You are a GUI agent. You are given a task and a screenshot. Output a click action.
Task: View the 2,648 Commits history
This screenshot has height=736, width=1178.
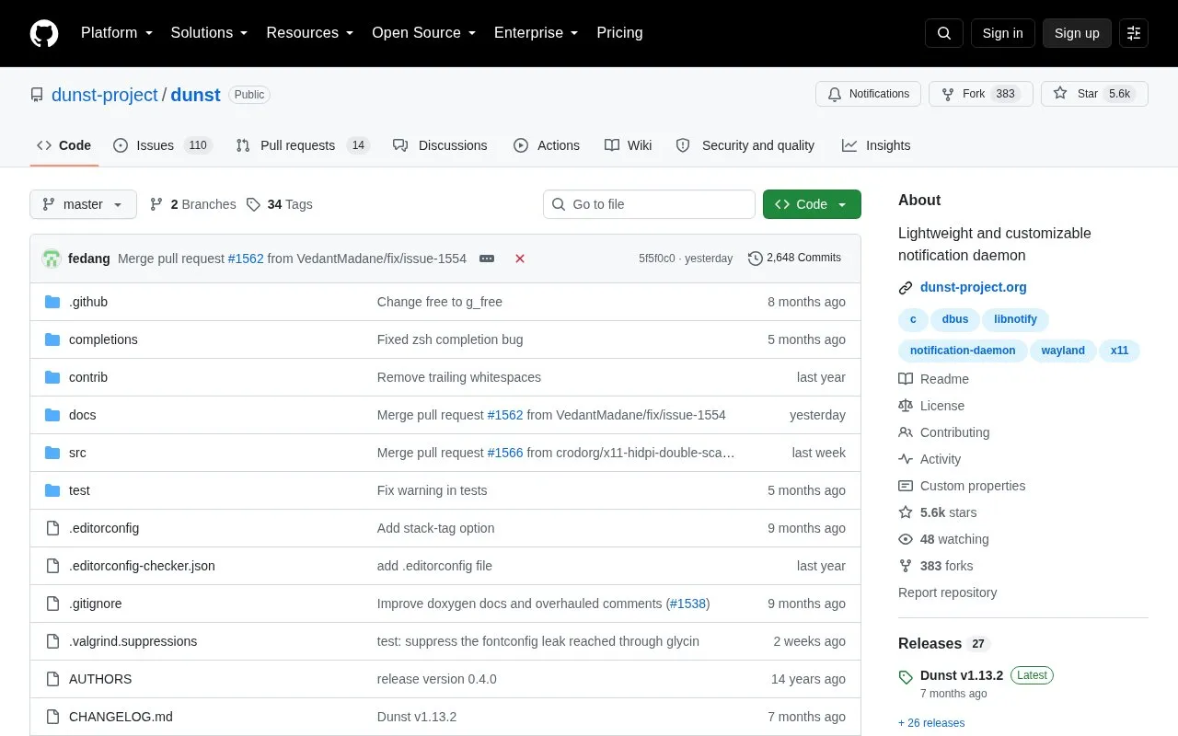(x=794, y=259)
